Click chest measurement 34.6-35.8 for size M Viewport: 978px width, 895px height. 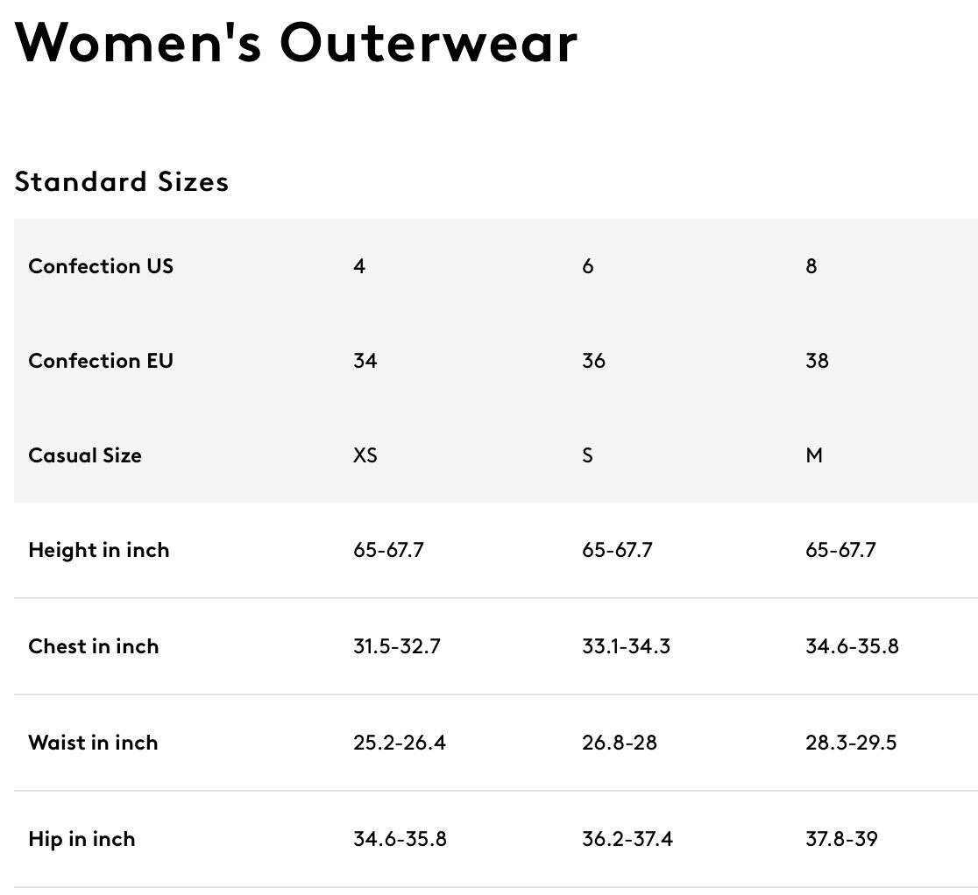852,646
